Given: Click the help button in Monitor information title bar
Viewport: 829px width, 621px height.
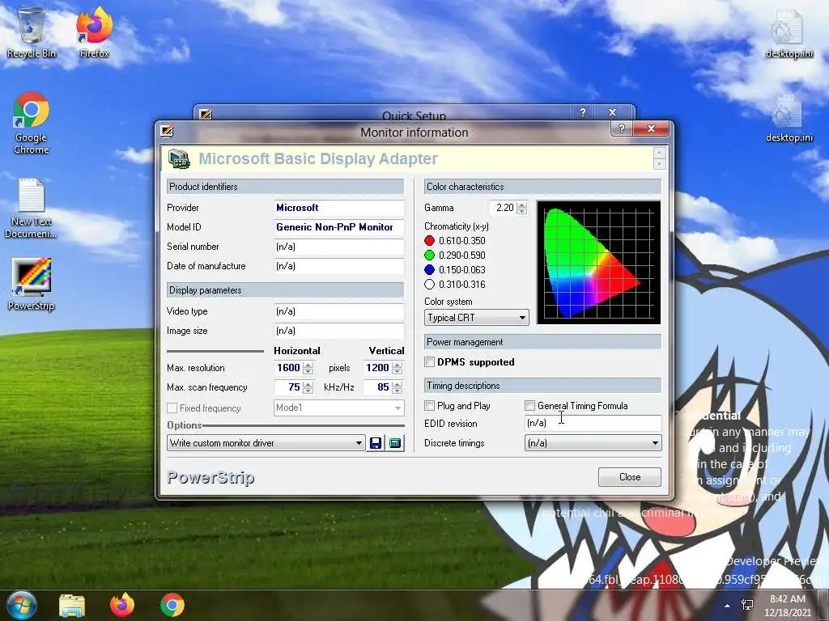Looking at the screenshot, I should pos(622,129).
